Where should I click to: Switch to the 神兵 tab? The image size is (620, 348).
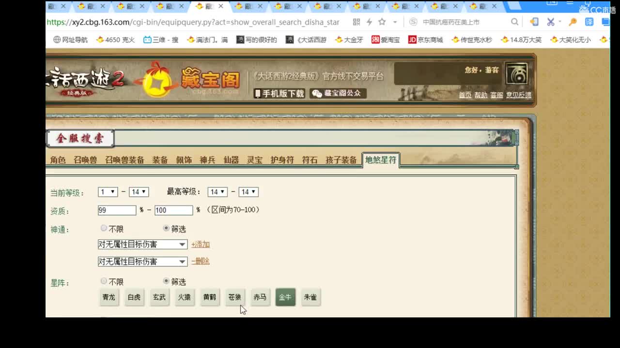pyautogui.click(x=207, y=160)
